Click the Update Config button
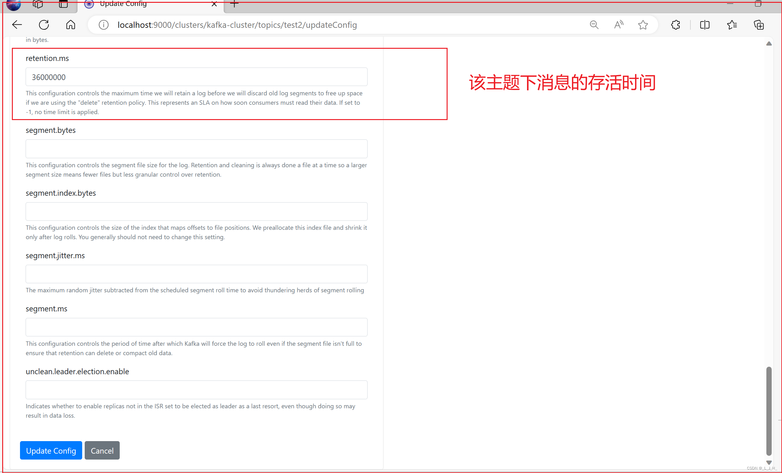 point(51,450)
